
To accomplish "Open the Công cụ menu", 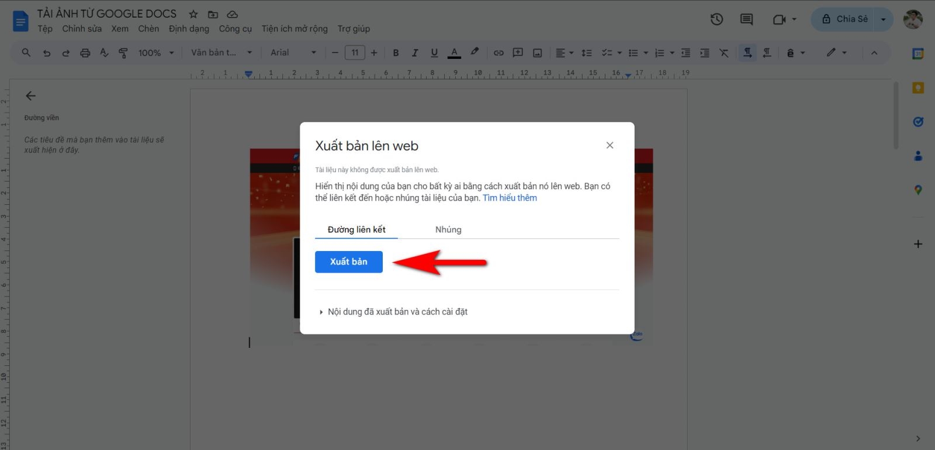I will point(235,29).
